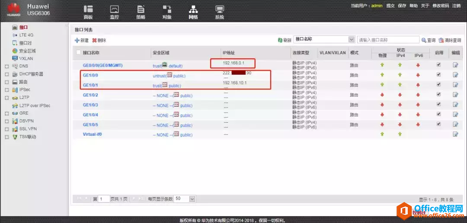Toggle 启用 checkbox for GE0/0/0(GE0/MGMT)
The image size is (467, 223).
[x=439, y=64]
